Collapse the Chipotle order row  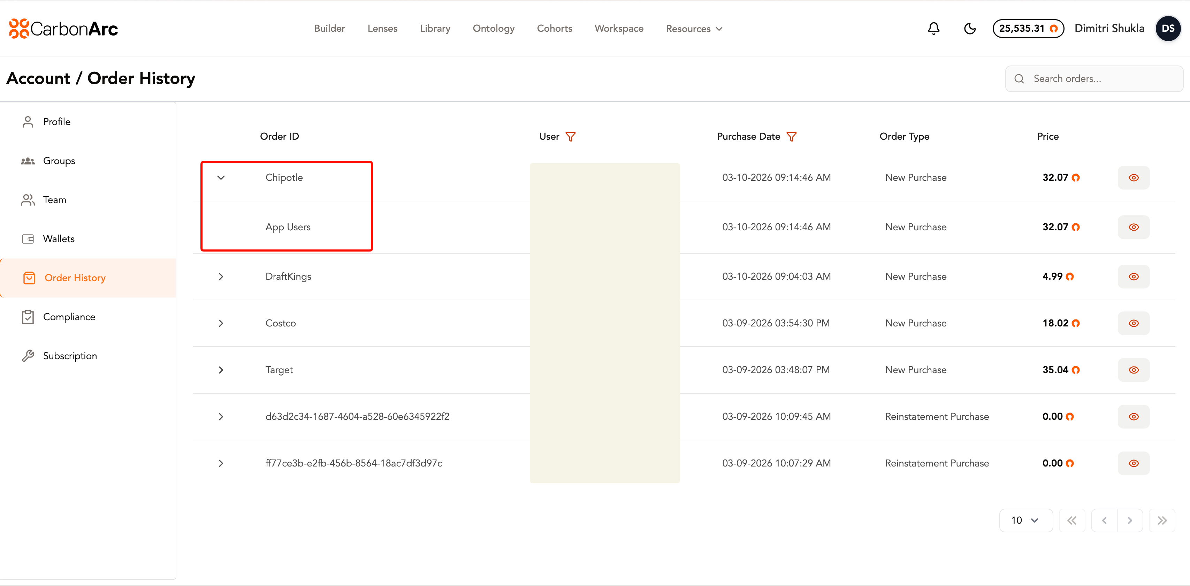221,178
